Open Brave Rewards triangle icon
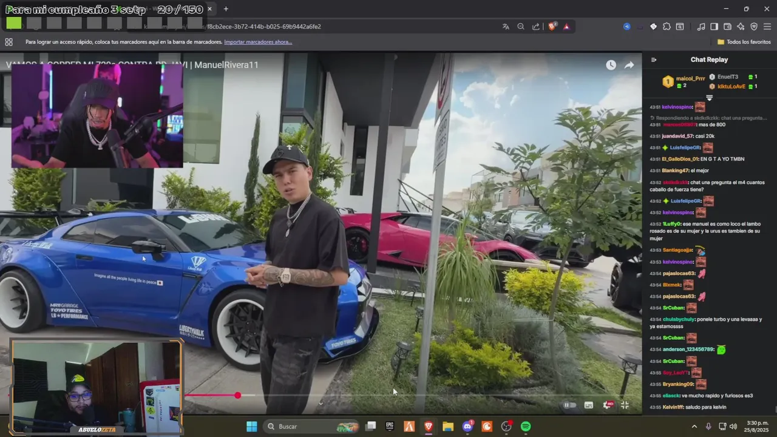777x437 pixels. coord(566,27)
